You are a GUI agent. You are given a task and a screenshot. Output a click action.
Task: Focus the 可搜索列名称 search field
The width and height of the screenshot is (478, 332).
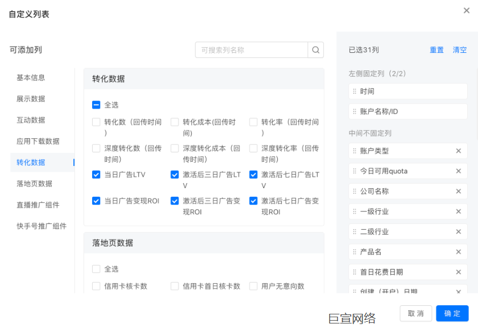[x=251, y=49]
